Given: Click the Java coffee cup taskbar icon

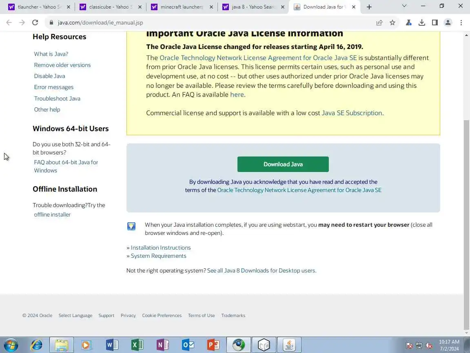Looking at the screenshot, I should point(289,345).
